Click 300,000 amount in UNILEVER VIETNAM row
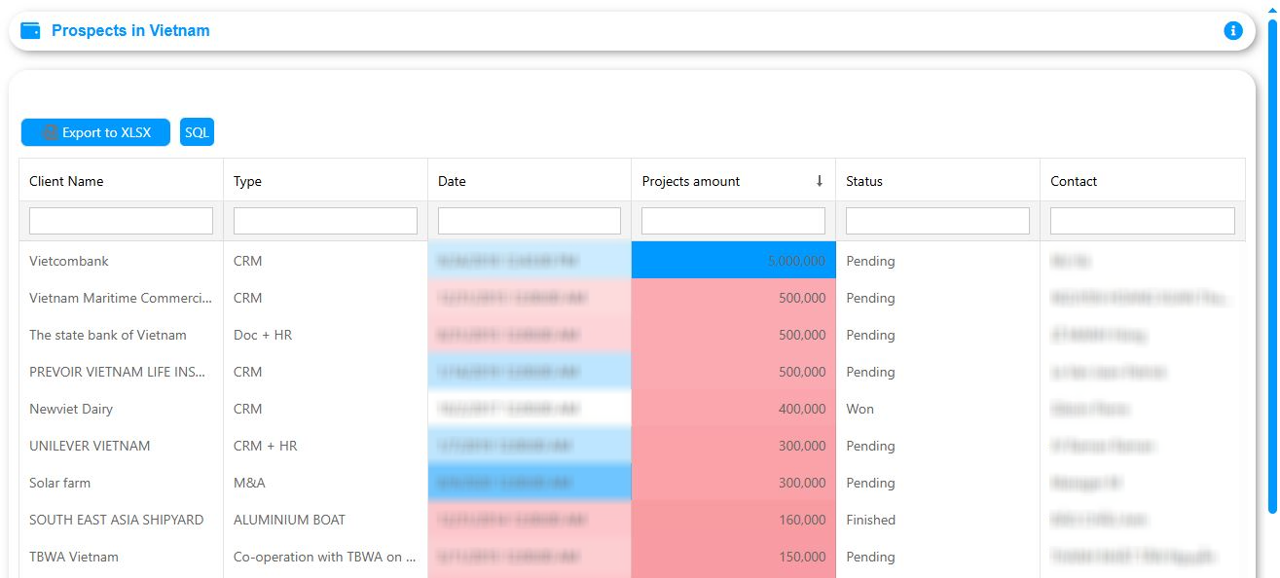Screen dimensions: 1280x578 pyautogui.click(x=734, y=446)
